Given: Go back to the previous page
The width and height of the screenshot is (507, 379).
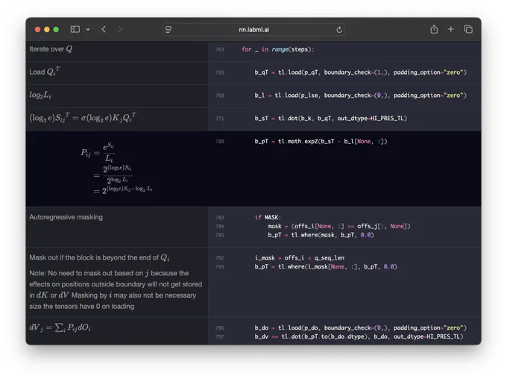Looking at the screenshot, I should (104, 29).
